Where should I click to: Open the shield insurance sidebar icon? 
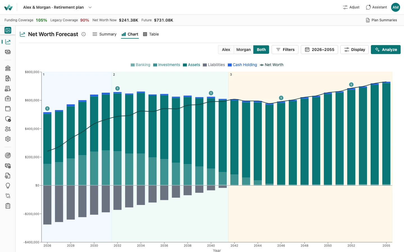pos(8,119)
